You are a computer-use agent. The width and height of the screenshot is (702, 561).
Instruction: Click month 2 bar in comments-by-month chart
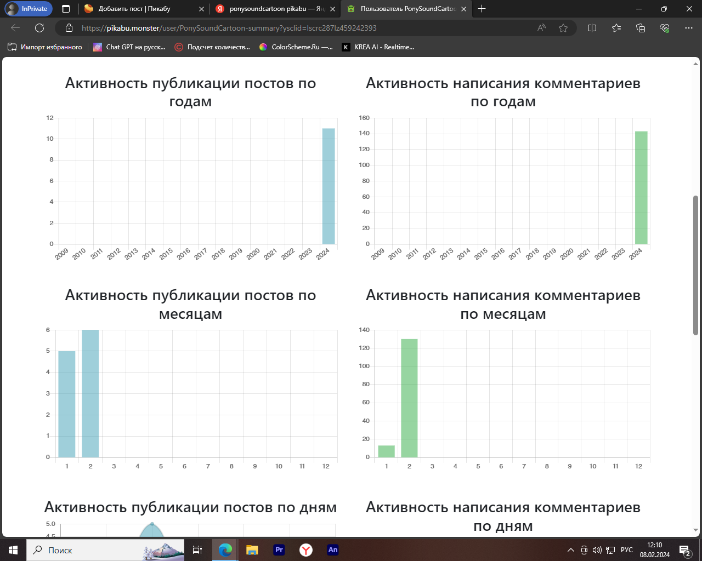[409, 398]
